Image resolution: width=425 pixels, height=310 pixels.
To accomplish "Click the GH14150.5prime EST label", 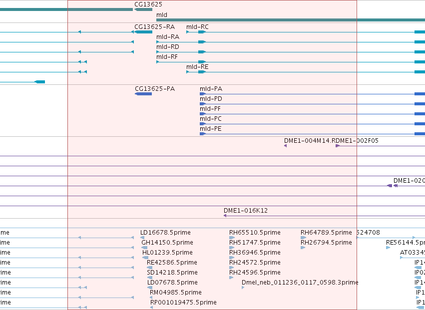I will coord(167,243).
